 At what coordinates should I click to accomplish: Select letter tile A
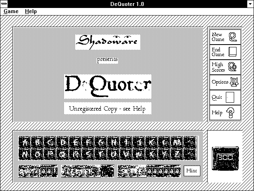coord(25,142)
